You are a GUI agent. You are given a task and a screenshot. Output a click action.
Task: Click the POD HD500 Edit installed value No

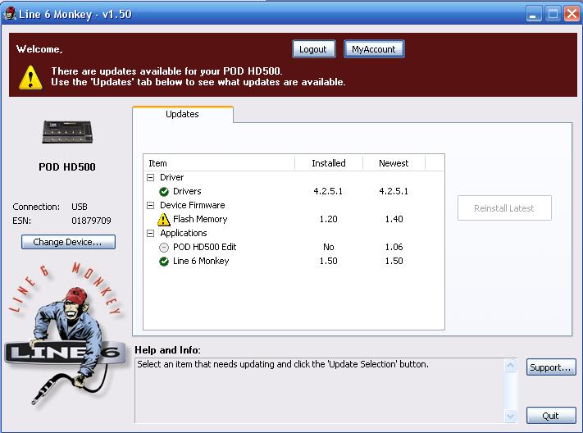click(x=328, y=248)
